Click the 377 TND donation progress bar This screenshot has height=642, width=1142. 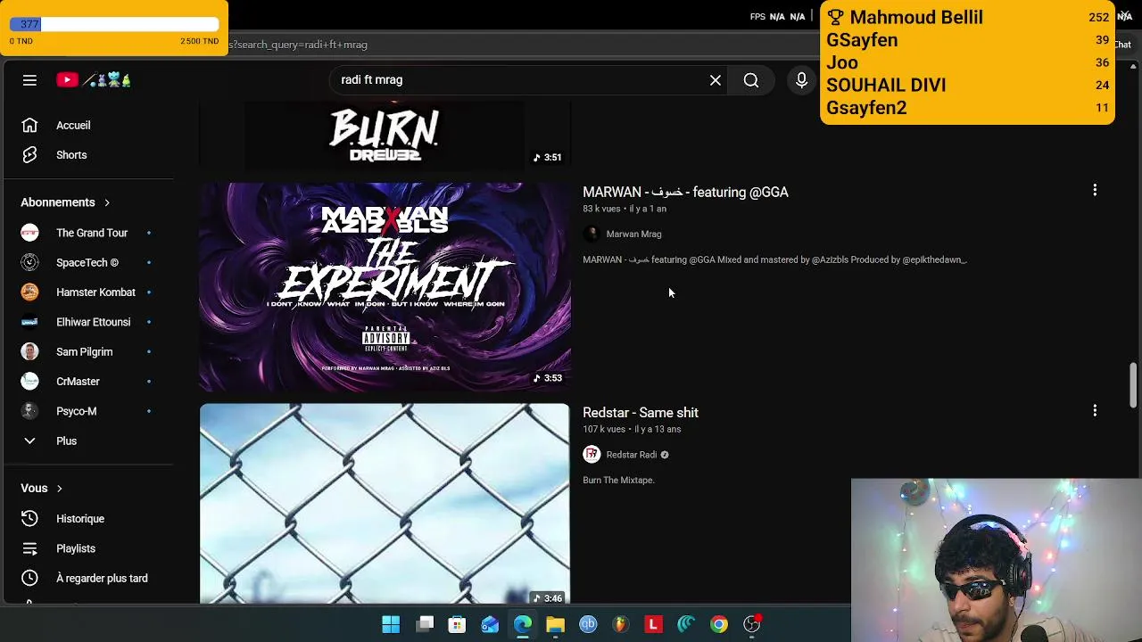[x=114, y=24]
